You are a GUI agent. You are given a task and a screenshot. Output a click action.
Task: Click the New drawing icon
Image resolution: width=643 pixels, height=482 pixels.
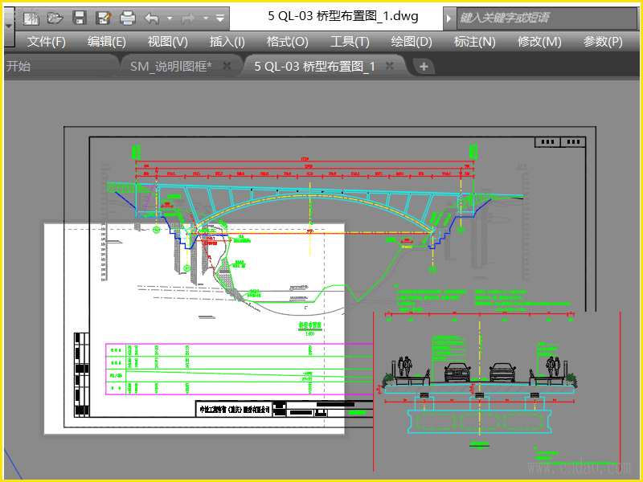(x=31, y=18)
